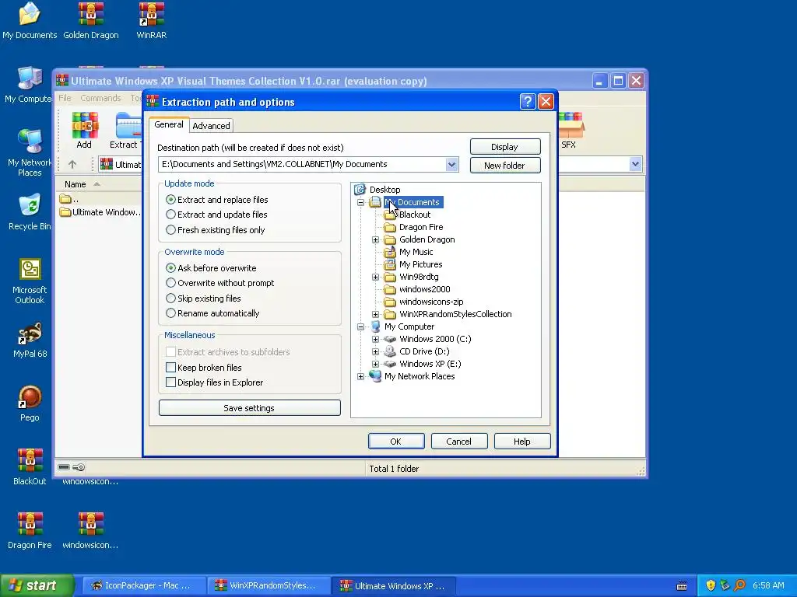Select My Music folder in tree
Screen dimensions: 797x597
416,252
